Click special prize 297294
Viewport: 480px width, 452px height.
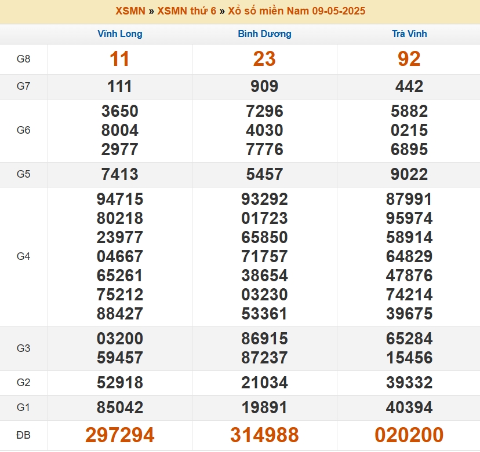click(x=119, y=435)
